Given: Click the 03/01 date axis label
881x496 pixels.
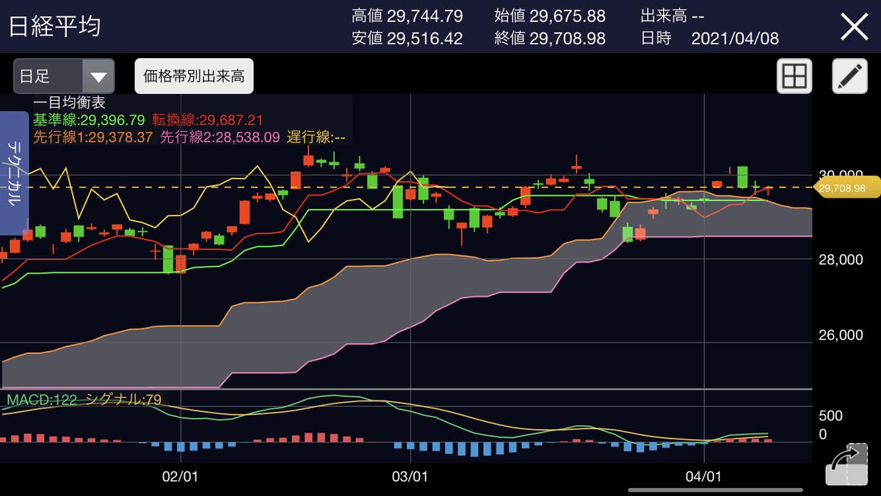Looking at the screenshot, I should click(x=410, y=476).
